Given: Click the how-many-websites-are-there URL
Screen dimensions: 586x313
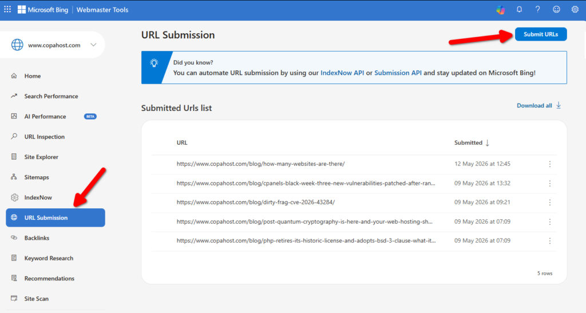Looking at the screenshot, I should [x=260, y=164].
